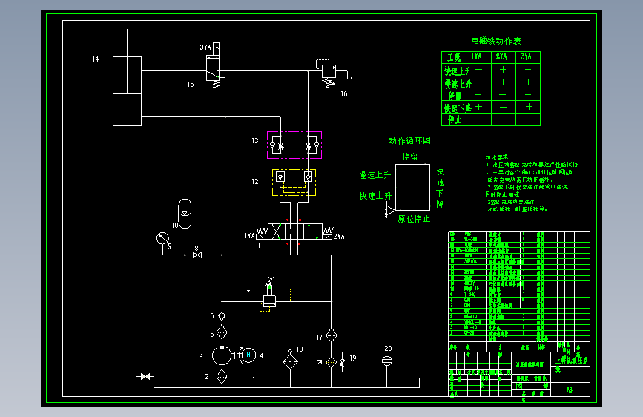Click the 2YA column header in solenoid table

click(x=501, y=56)
